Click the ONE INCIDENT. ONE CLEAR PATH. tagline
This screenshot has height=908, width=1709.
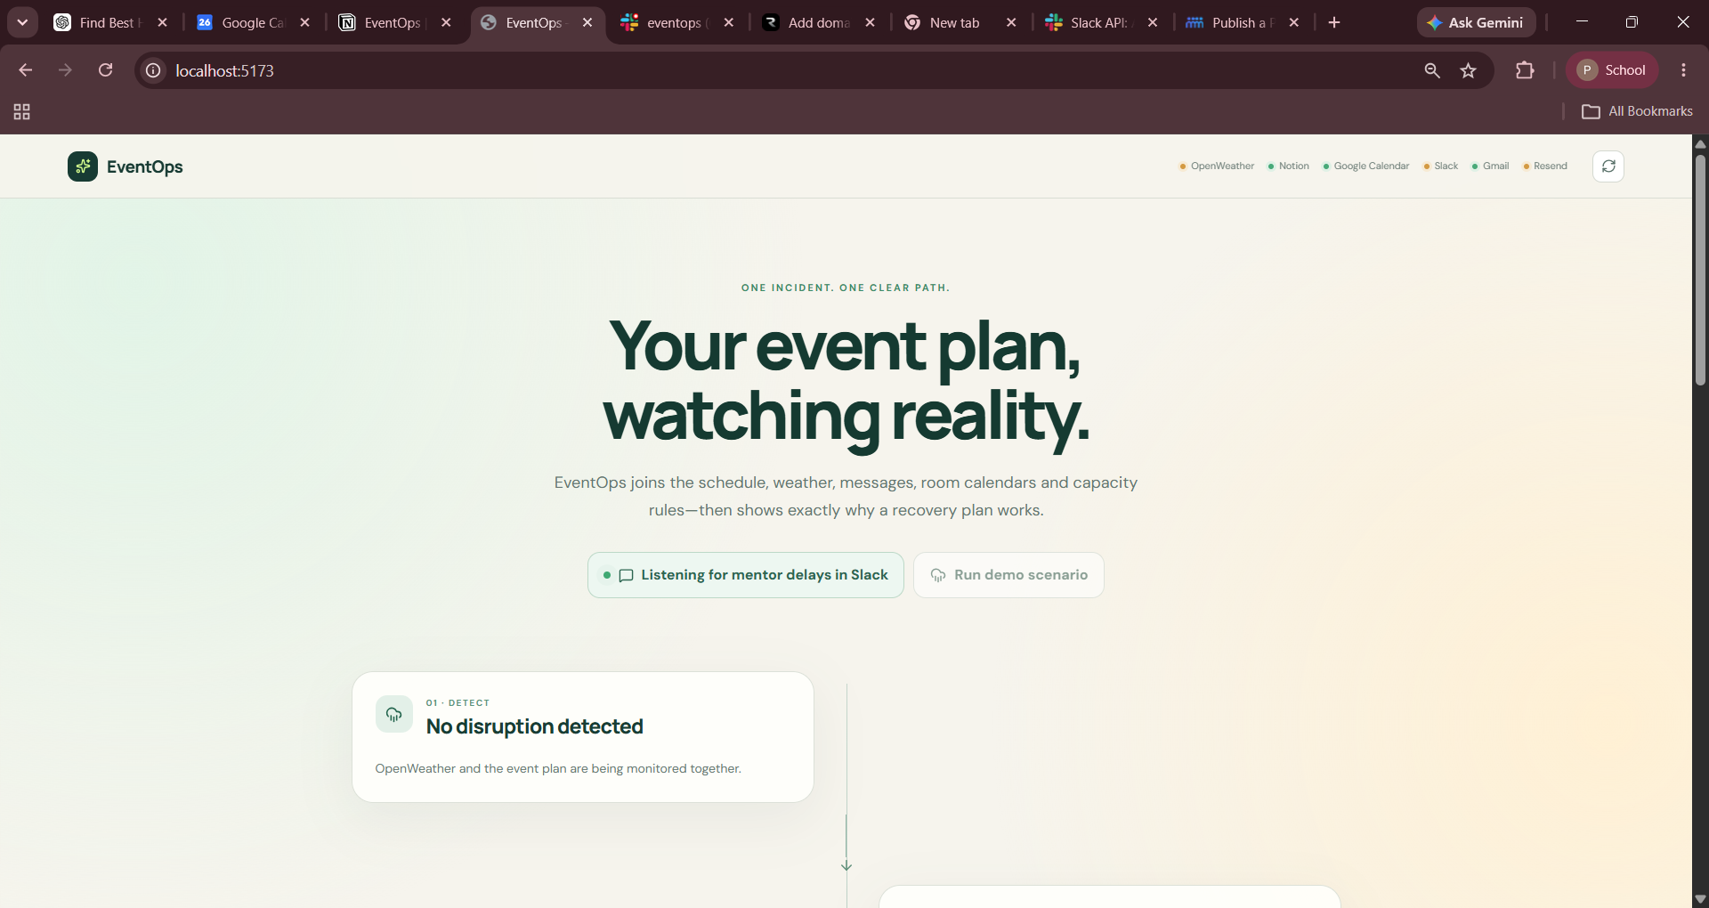846,288
